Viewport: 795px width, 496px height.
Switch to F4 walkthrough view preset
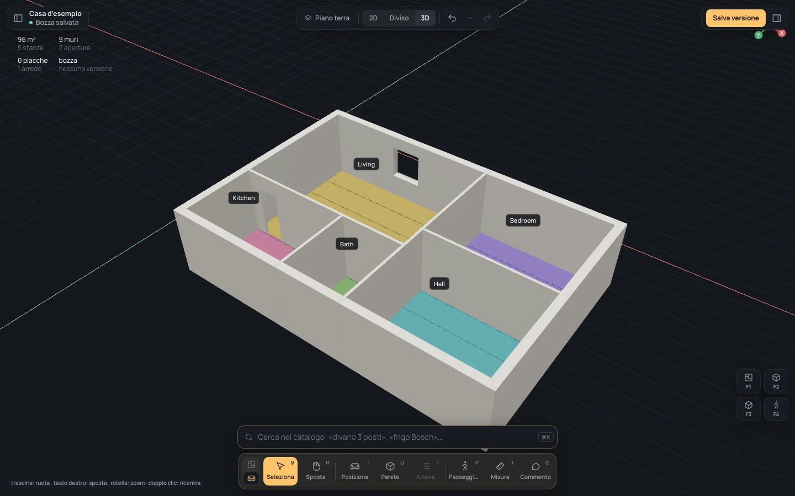pos(776,409)
